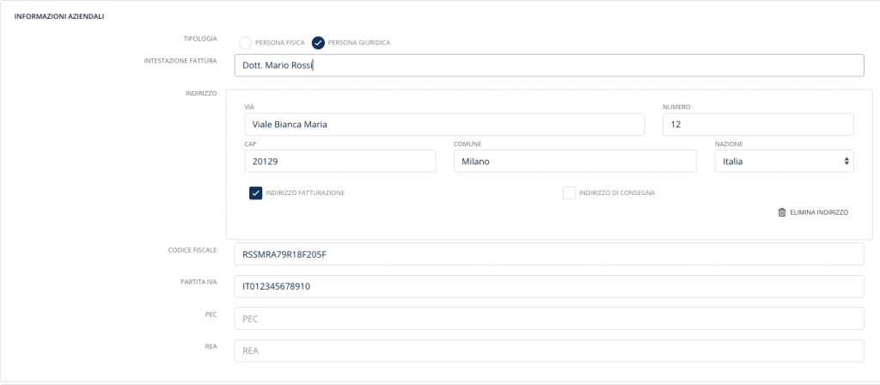
Task: Click the CAP field containing 20129
Action: click(x=340, y=161)
